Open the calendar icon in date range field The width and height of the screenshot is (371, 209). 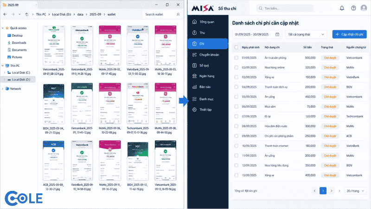coord(277,34)
